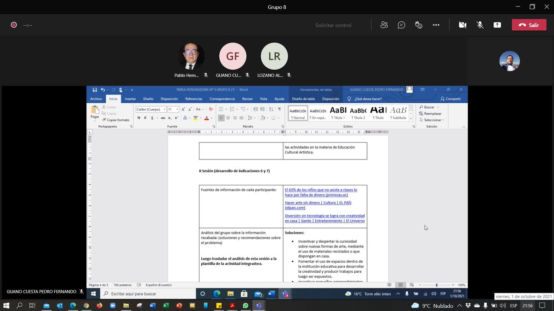Click the text effects A icon
The image size is (554, 311).
(x=185, y=118)
